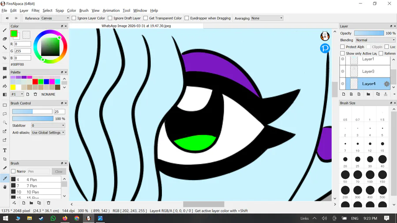Delete the selected brush with trash icon
Viewport: 397px width, 223px height.
pyautogui.click(x=49, y=203)
